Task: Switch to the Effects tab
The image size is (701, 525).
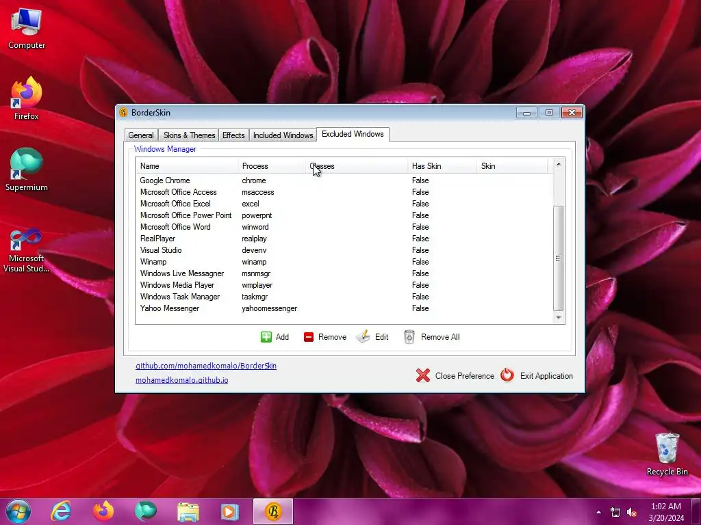Action: [233, 135]
